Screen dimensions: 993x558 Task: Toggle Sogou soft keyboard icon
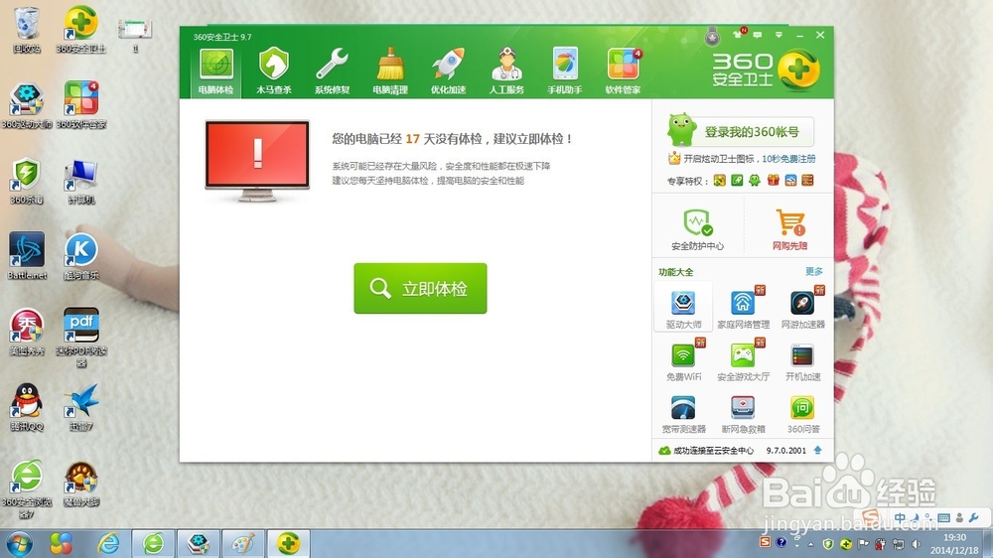point(943,517)
